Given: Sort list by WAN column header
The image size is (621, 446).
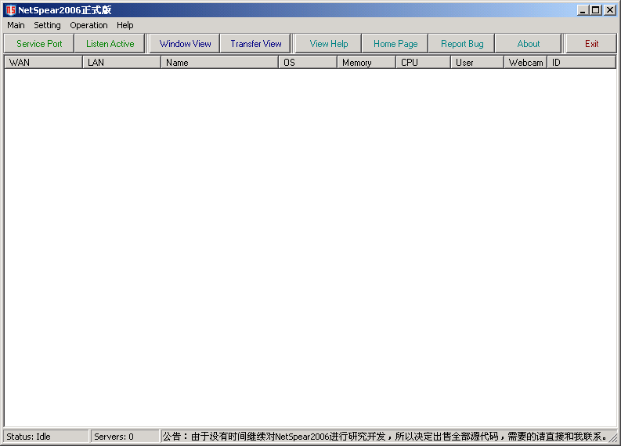Looking at the screenshot, I should [x=43, y=63].
